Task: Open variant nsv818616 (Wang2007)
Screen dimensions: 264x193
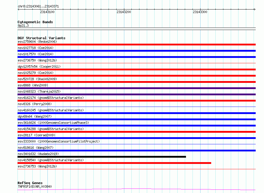Action: [36, 148]
